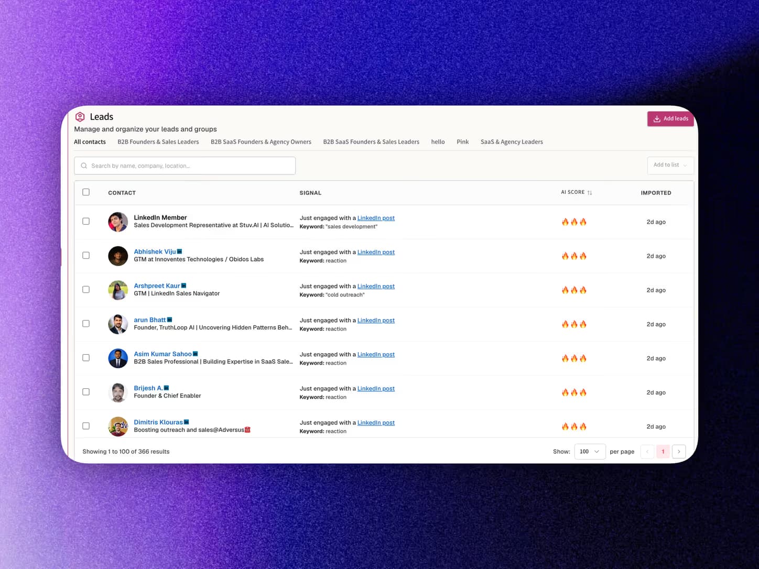The height and width of the screenshot is (569, 759).
Task: Select the Asim Kumar Sahoo row checkbox
Action: [x=86, y=357]
